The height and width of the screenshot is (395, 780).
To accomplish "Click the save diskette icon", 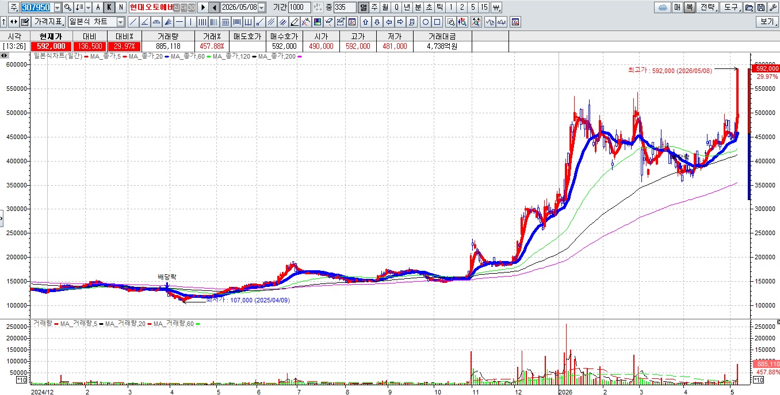I will click(762, 7).
